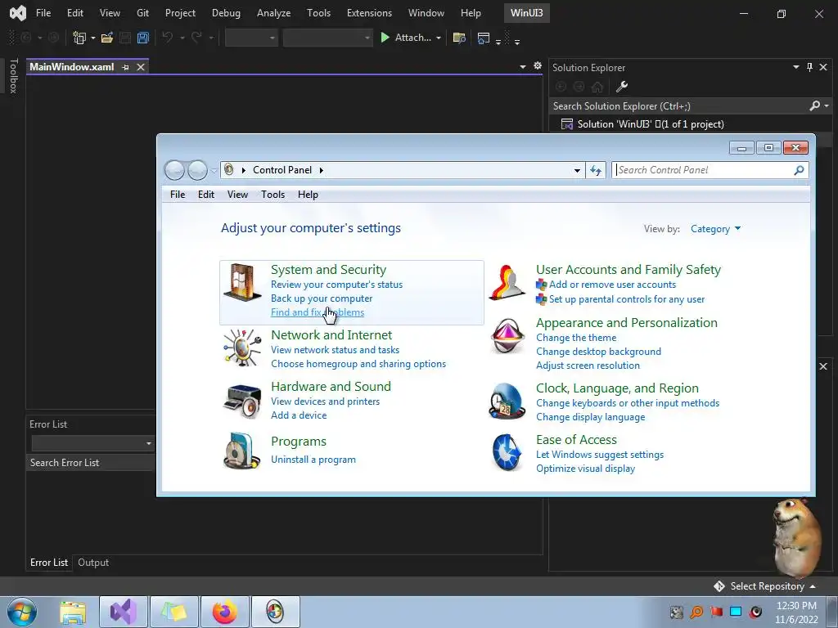This screenshot has height=628, width=838.
Task: Click Back up your computer link
Action: pyautogui.click(x=322, y=298)
